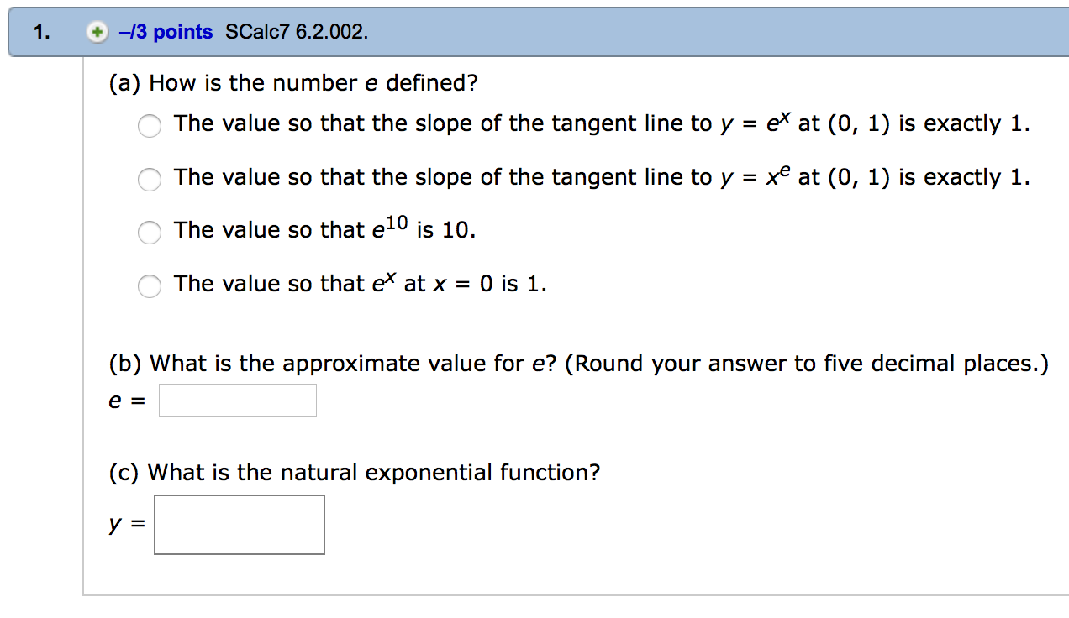Click into the 'y =' answer box
This screenshot has width=1069, height=618.
(x=240, y=525)
